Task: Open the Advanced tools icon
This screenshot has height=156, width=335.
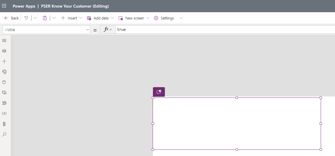Action: [4, 124]
